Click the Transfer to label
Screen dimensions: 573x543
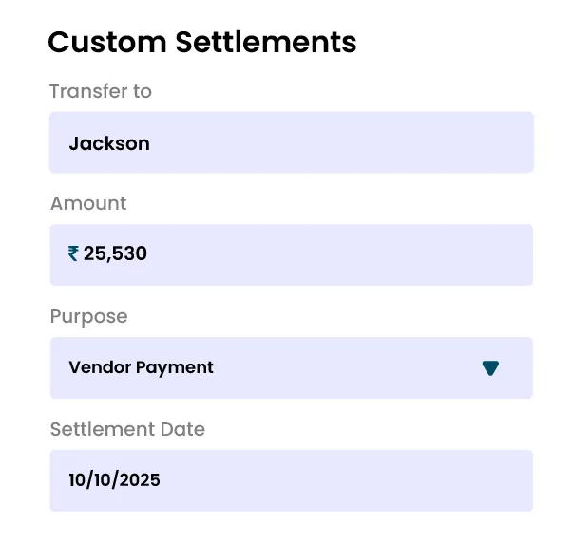(101, 91)
